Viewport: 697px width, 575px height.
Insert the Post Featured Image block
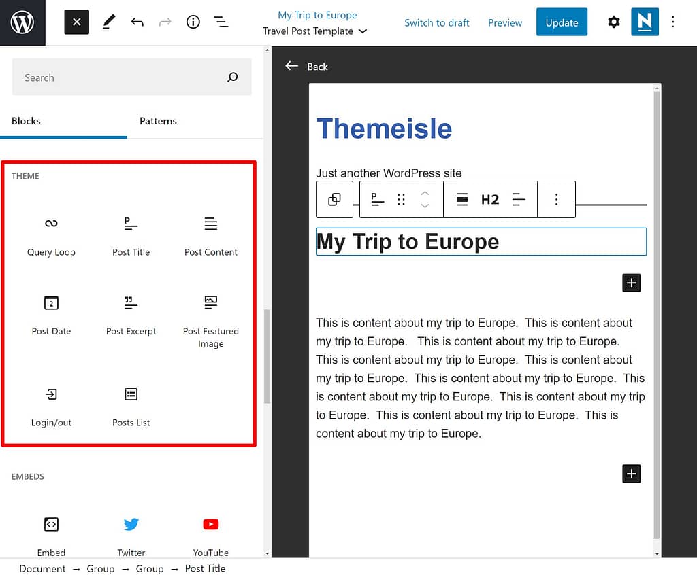(211, 317)
